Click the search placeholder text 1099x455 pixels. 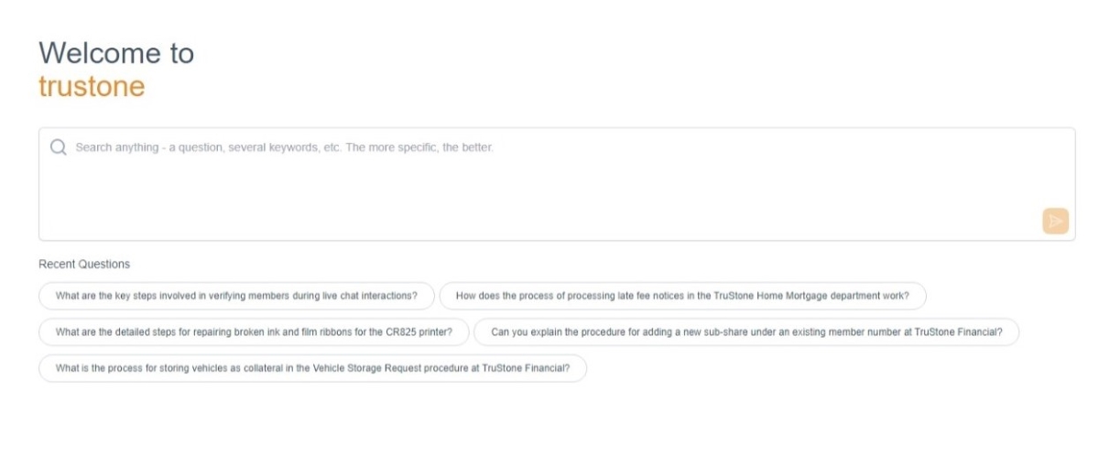(x=284, y=147)
